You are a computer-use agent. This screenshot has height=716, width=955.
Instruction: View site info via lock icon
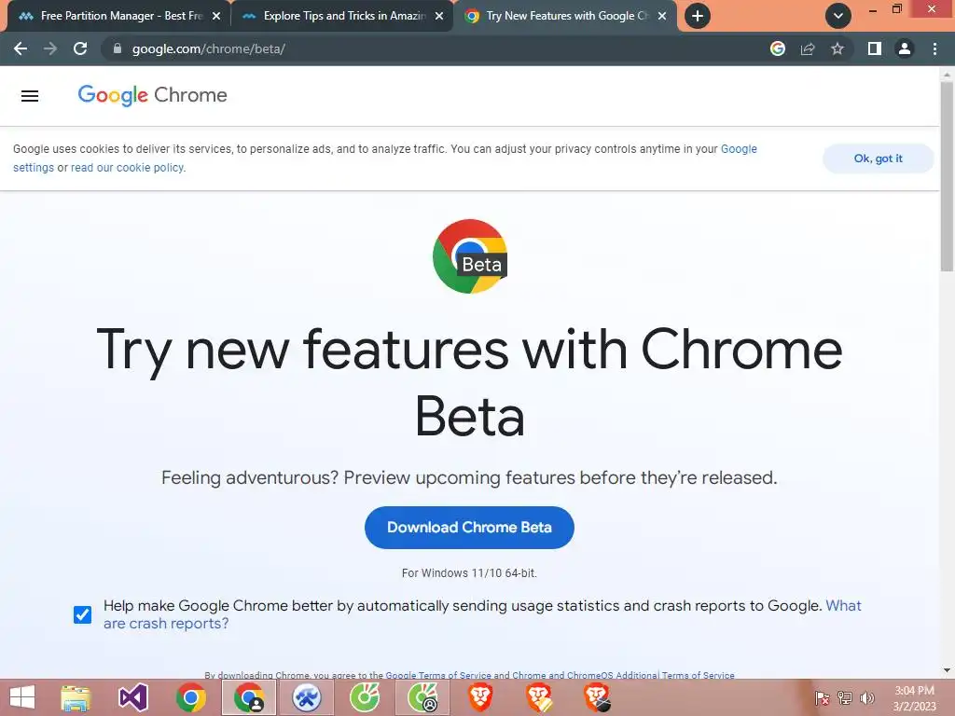[118, 48]
